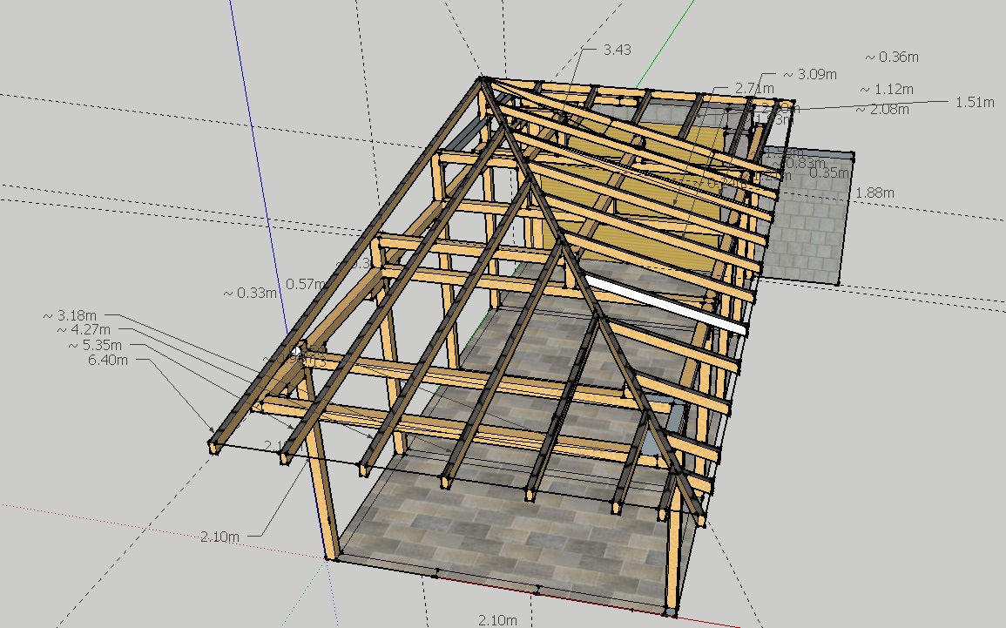Select the ~1.12m dimension label
This screenshot has height=628, width=1006.
click(887, 89)
